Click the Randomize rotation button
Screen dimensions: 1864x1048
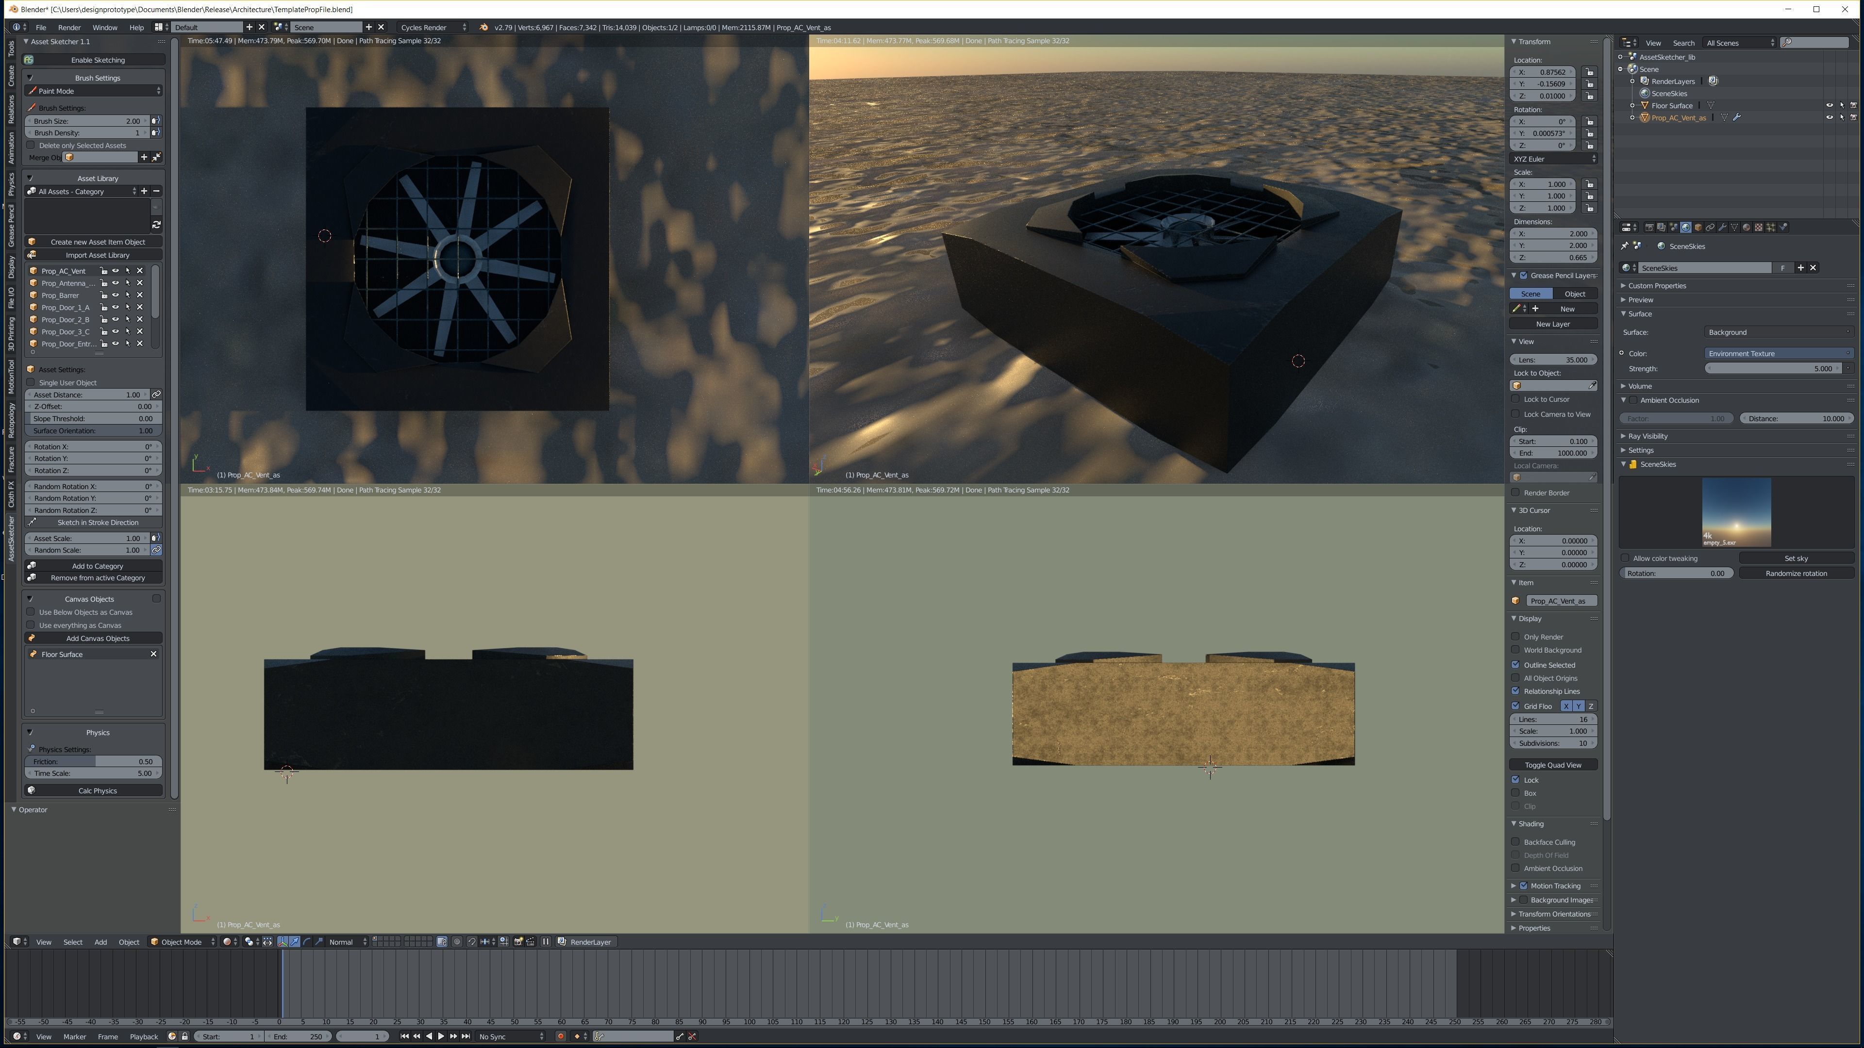(x=1796, y=573)
